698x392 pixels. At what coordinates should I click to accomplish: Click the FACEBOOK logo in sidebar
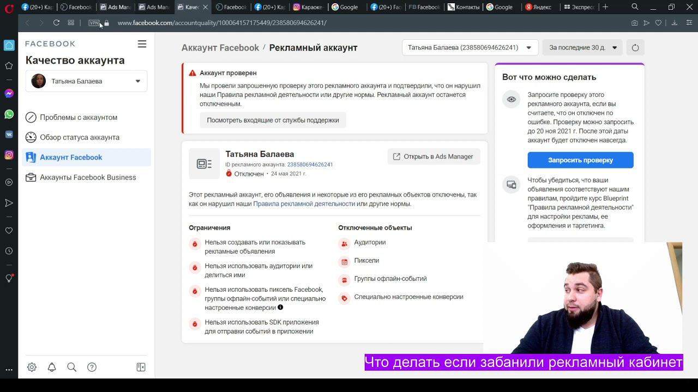click(x=50, y=44)
